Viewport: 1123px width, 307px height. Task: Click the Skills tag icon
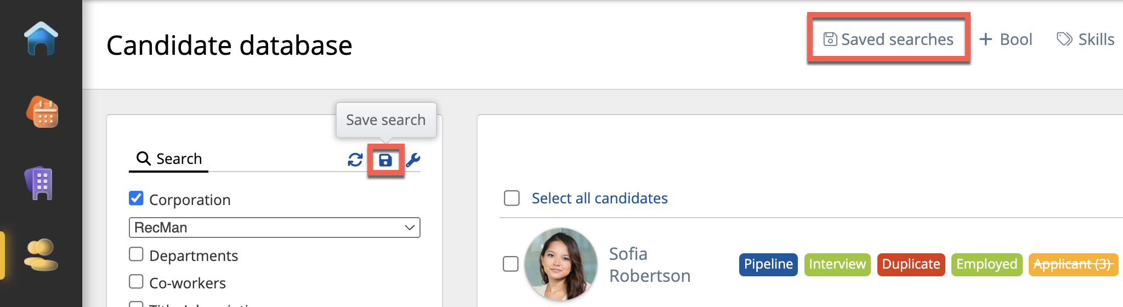pyautogui.click(x=1064, y=39)
